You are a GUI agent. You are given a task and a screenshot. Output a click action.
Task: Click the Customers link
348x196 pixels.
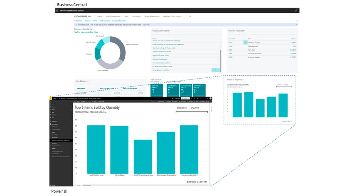78,21
